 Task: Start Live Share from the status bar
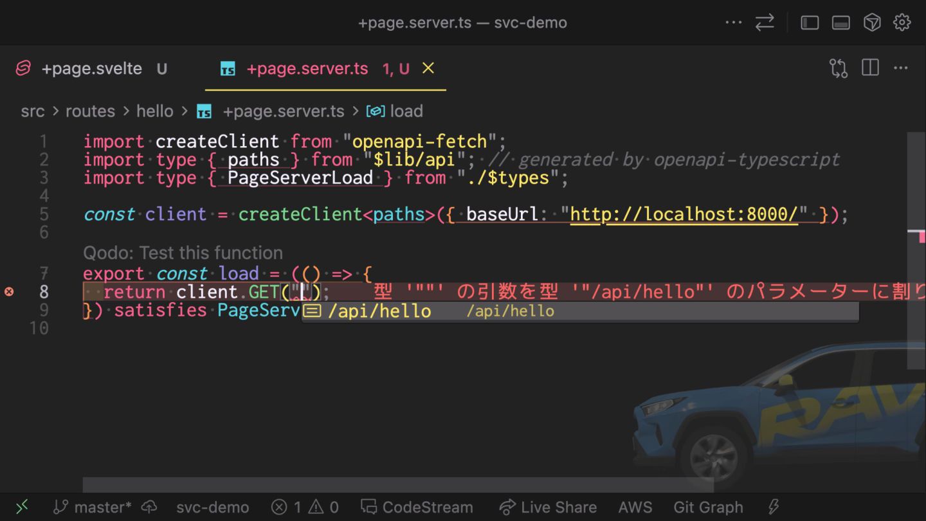click(x=548, y=507)
